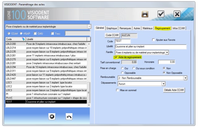The height and width of the screenshot is (128, 198).
Task: Validate with the checkmark icon
Action: tap(161, 14)
